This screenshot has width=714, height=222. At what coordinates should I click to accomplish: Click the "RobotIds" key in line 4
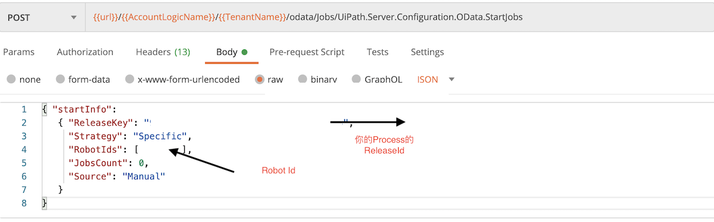click(x=95, y=149)
